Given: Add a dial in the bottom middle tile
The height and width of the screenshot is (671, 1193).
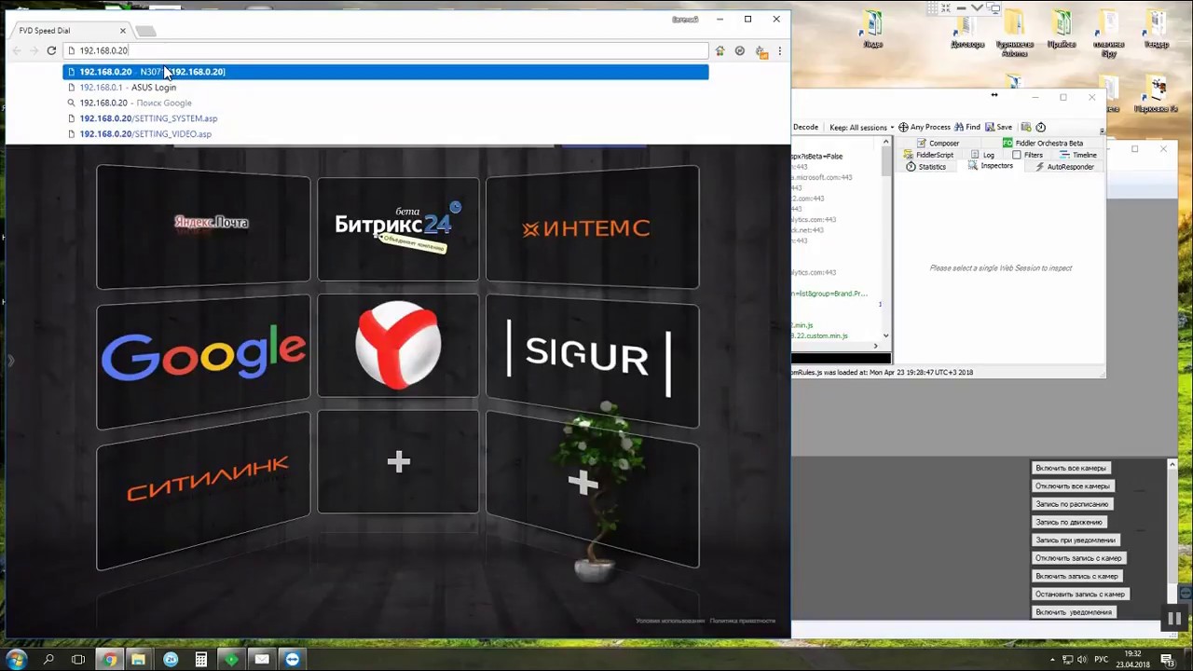Looking at the screenshot, I should pos(398,462).
